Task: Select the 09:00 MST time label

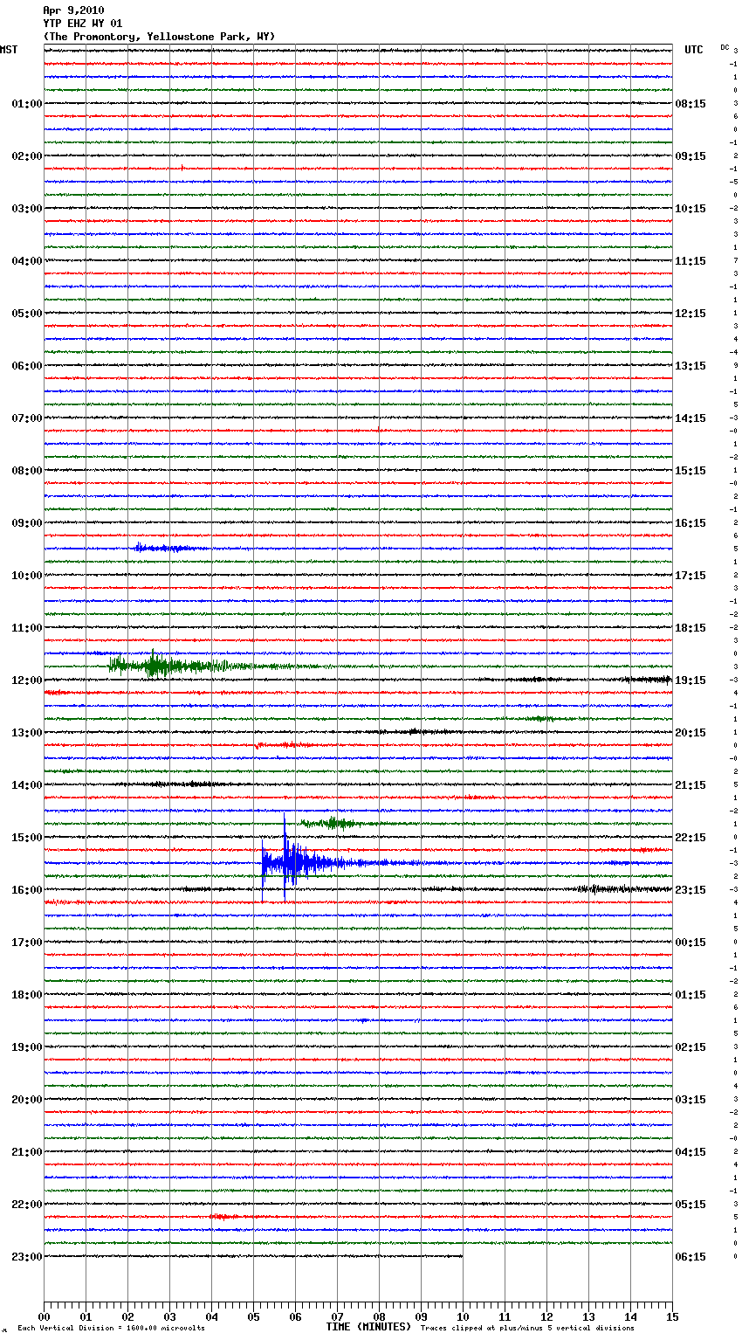Action: 27,523
